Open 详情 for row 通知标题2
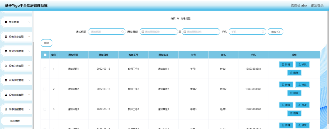 [x=286, y=85]
